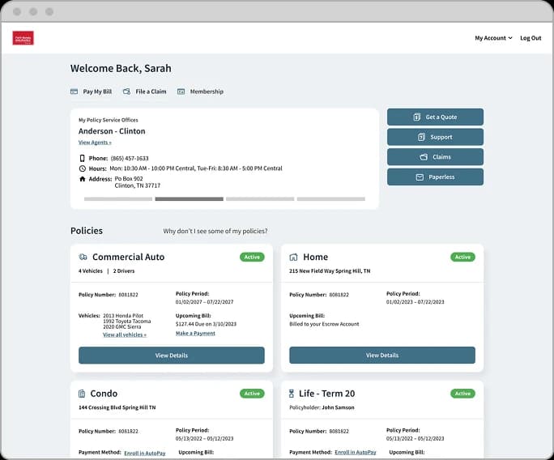Click the home icon beside Address
The image size is (554, 460).
(83, 179)
